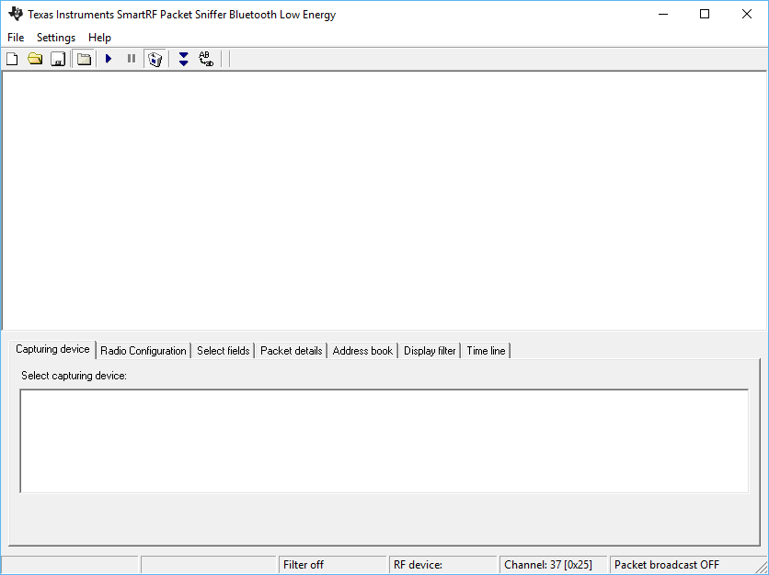769x575 pixels.
Task: Toggle the bottom panel folder icon in toolbar
Action: click(x=84, y=60)
